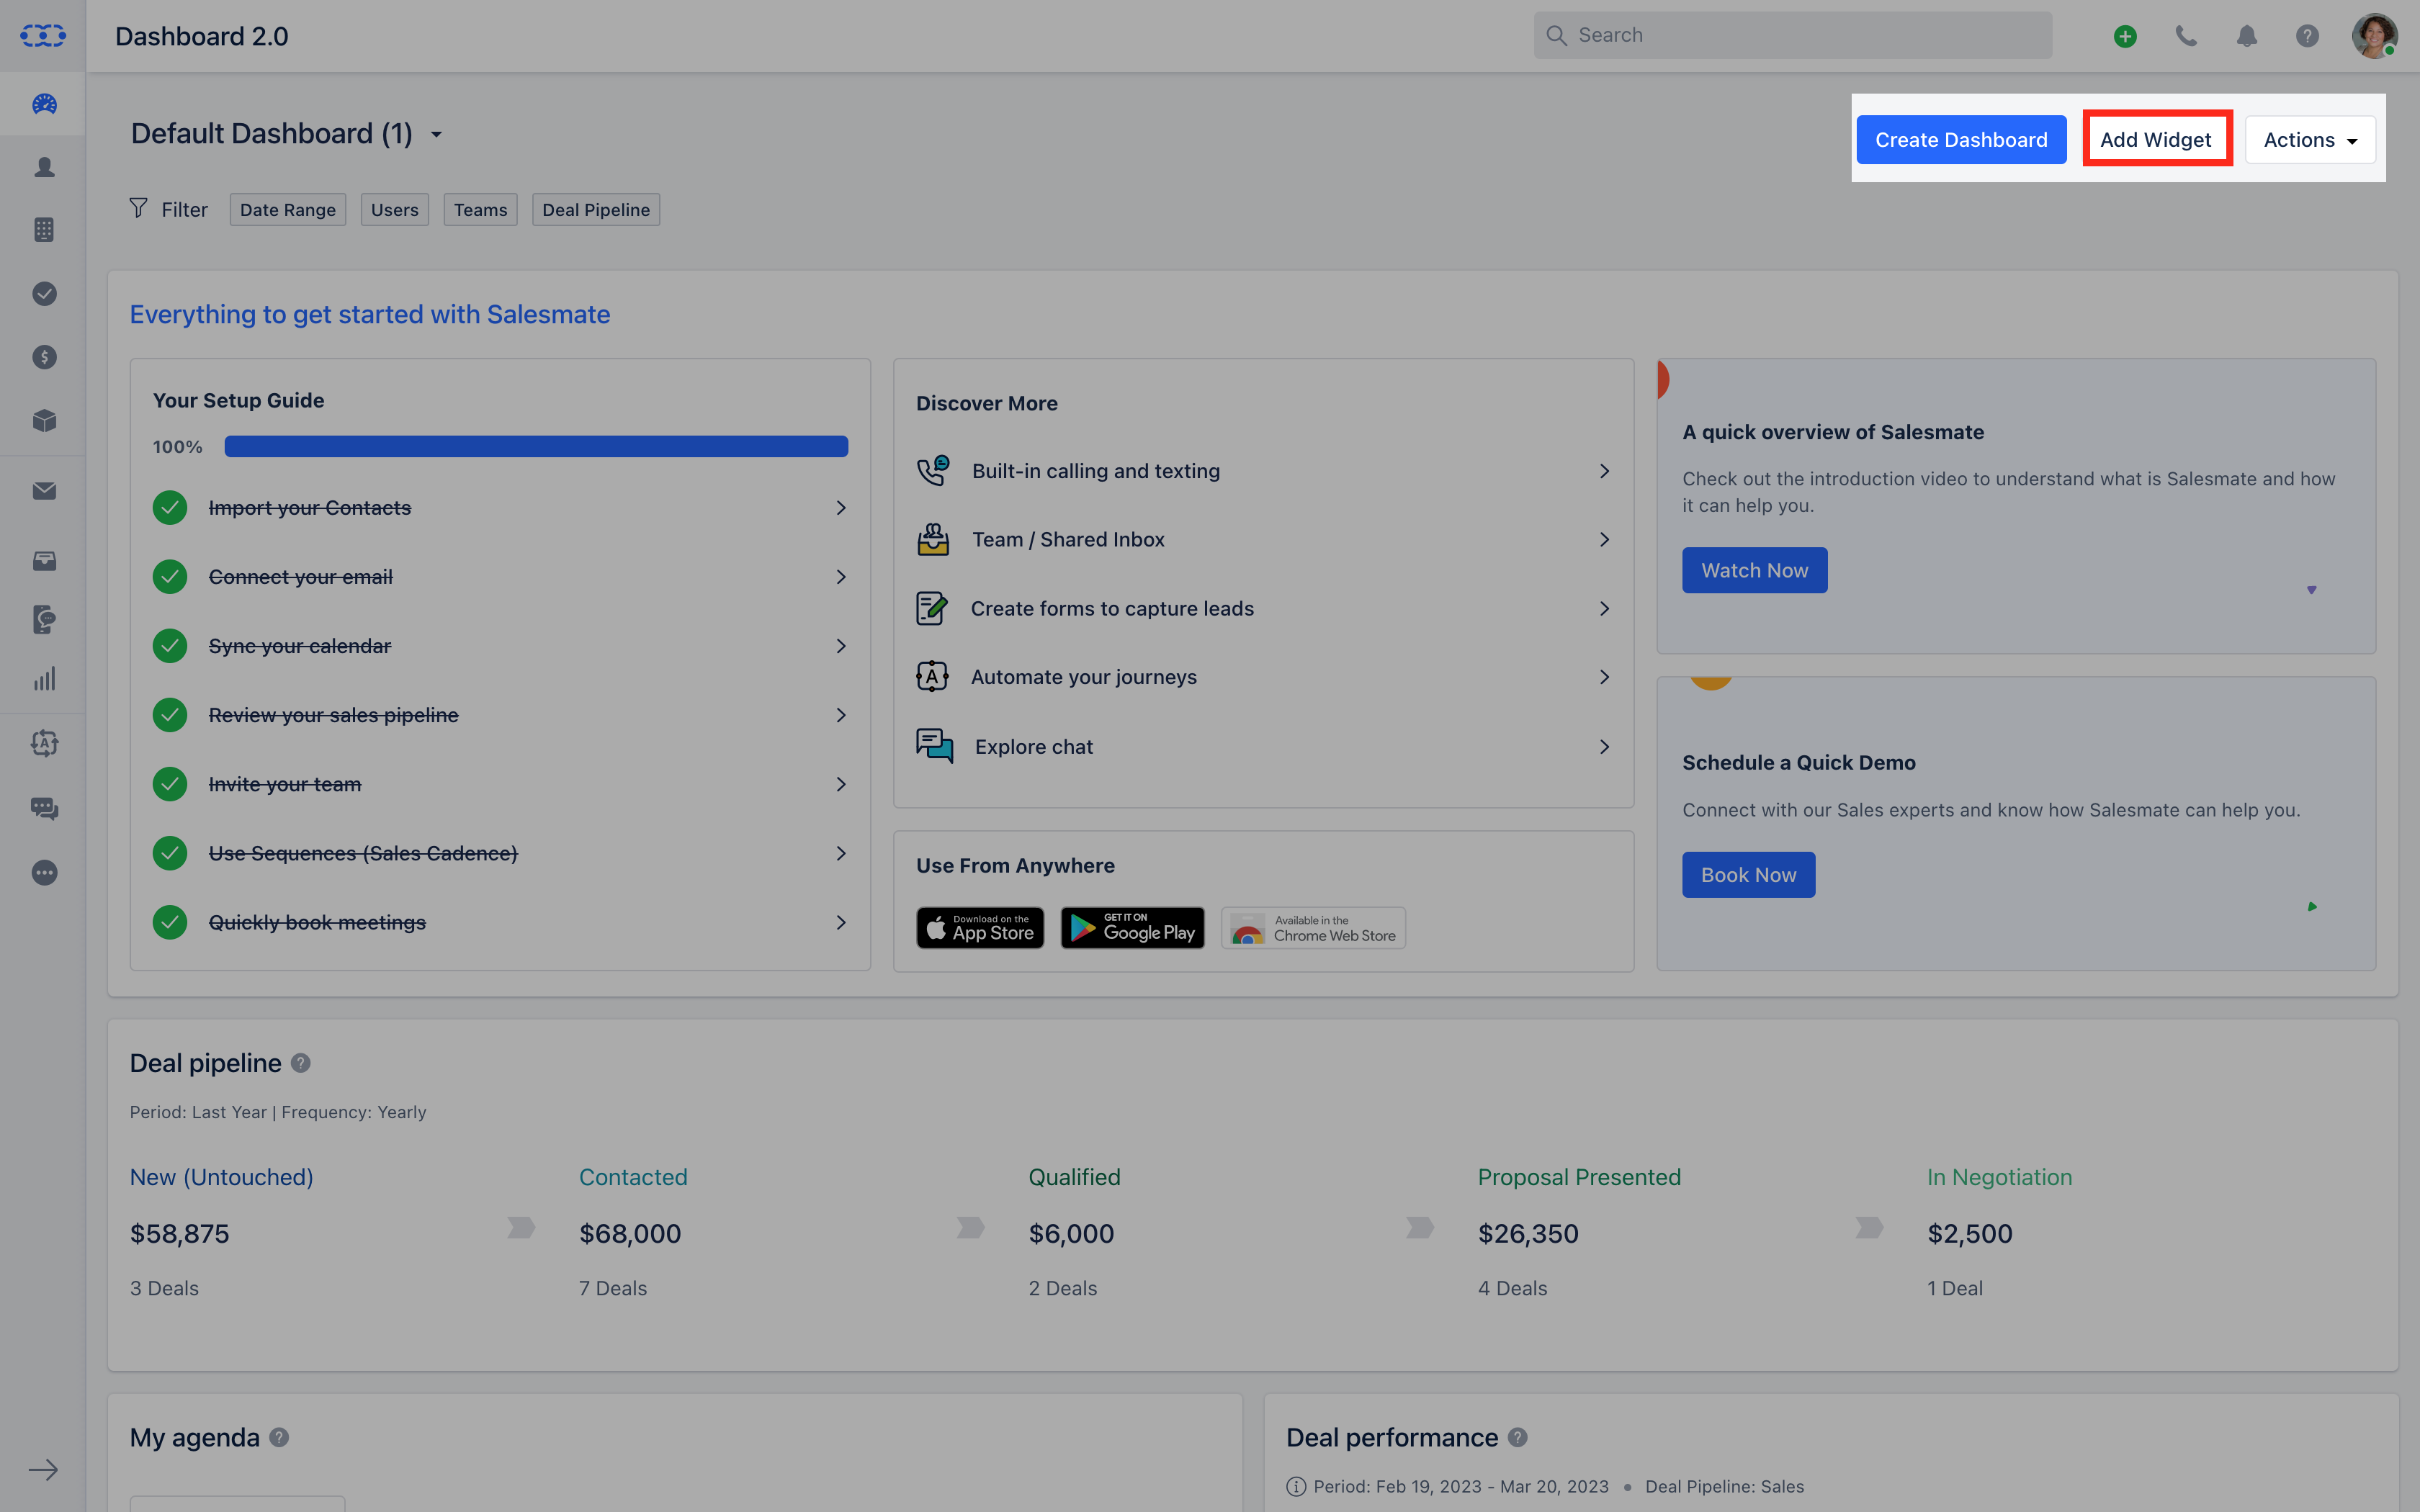The image size is (2420, 1512).
Task: Click Add Widget button
Action: point(2156,140)
